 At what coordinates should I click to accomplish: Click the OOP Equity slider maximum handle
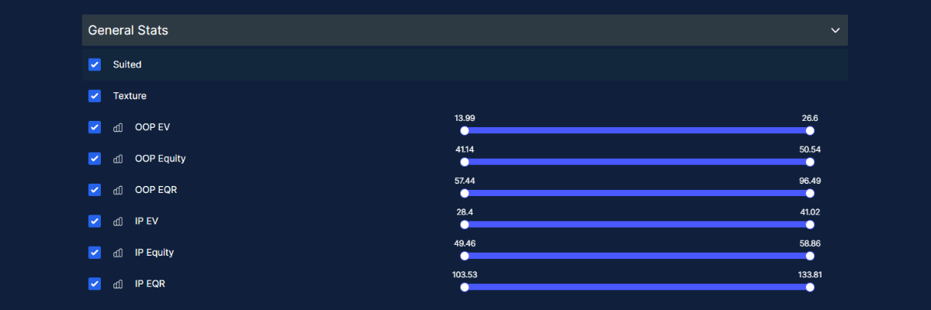[810, 162]
